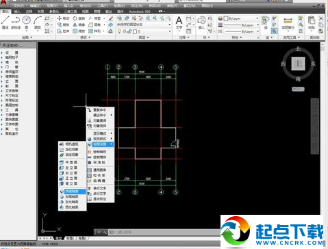Image resolution: width=328 pixels, height=249 pixels.
Task: Expand the Utilities (实用工具) panel title arrow
Action: tap(299, 37)
